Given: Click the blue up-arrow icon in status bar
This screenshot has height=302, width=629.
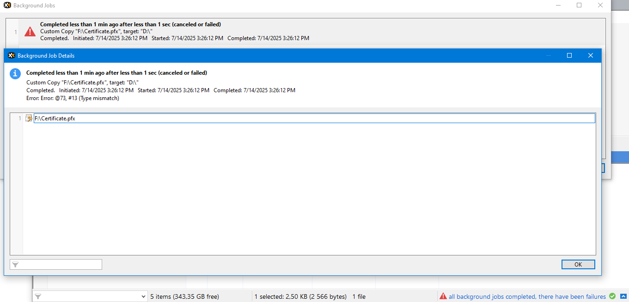Looking at the screenshot, I should tap(623, 296).
